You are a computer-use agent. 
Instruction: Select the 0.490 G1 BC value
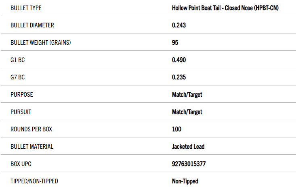[179, 60]
